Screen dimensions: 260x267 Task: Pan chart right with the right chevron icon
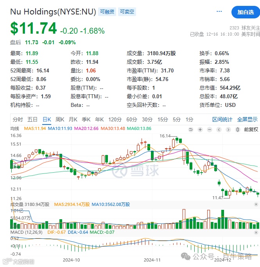[x=228, y=130]
